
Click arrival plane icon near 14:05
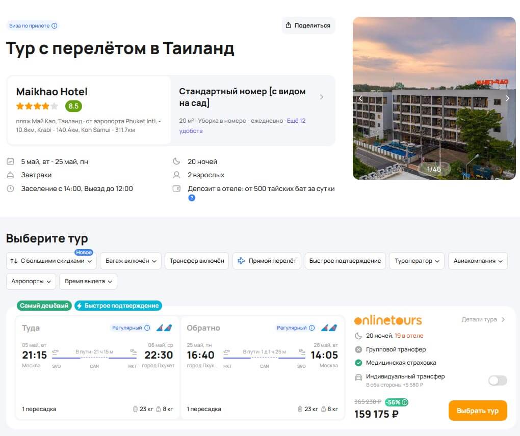[x=302, y=352]
